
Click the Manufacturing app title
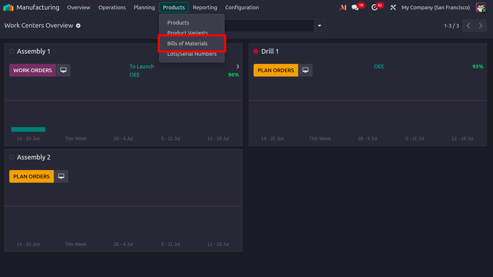tap(38, 7)
